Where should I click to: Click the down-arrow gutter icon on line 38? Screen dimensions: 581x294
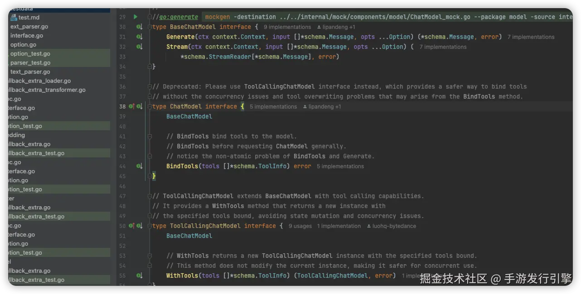(x=140, y=107)
